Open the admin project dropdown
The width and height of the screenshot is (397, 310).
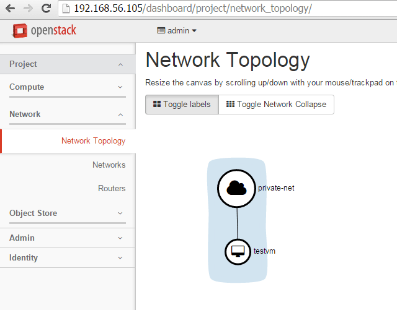tap(177, 30)
